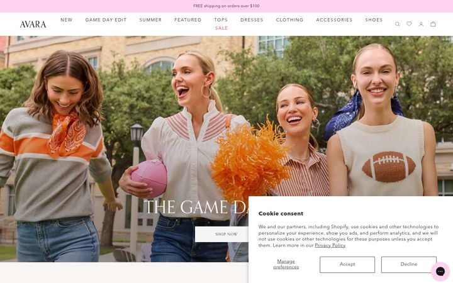453x283 pixels.
Task: Open the CLOTHING menu item
Action: point(289,20)
